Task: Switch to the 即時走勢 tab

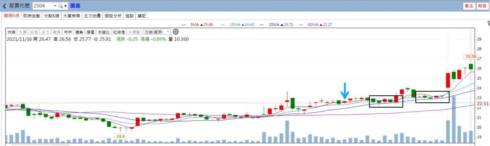Action: pyautogui.click(x=32, y=16)
